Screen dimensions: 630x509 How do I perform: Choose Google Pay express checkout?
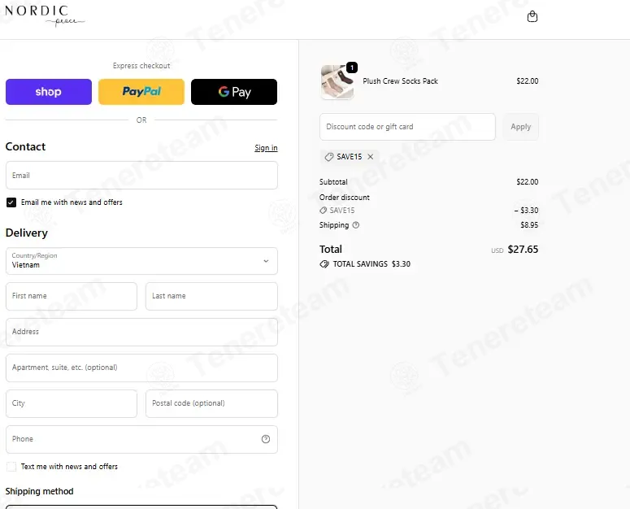(x=234, y=92)
